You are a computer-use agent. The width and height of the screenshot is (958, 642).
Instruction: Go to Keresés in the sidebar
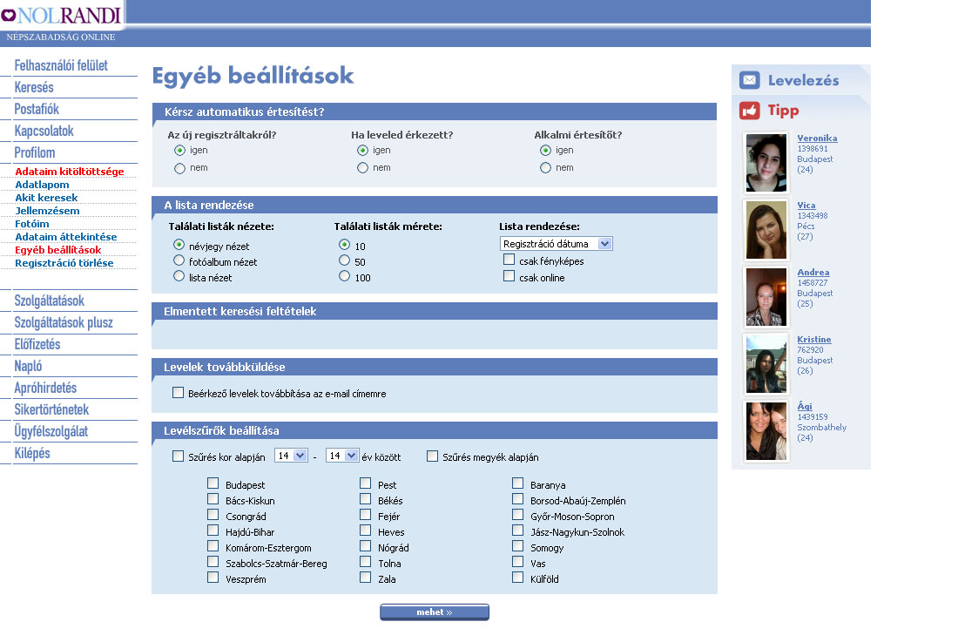34,87
